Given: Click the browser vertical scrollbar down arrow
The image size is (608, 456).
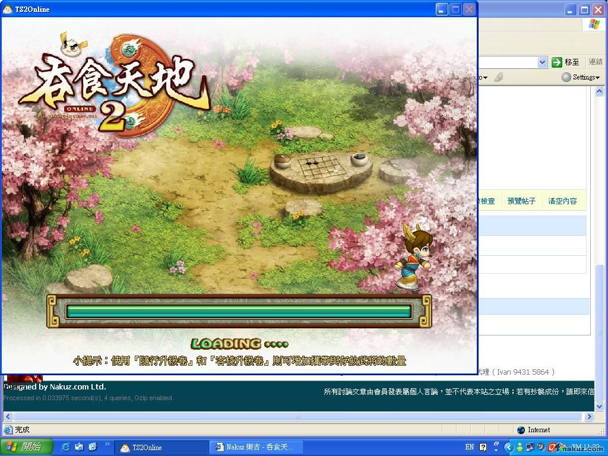Looking at the screenshot, I should tap(600, 406).
